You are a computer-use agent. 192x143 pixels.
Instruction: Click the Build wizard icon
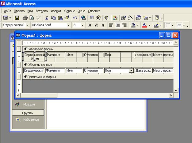tap(130, 18)
